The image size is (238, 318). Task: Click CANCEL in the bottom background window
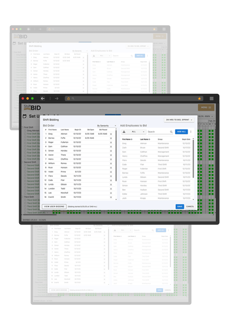coord(168,290)
